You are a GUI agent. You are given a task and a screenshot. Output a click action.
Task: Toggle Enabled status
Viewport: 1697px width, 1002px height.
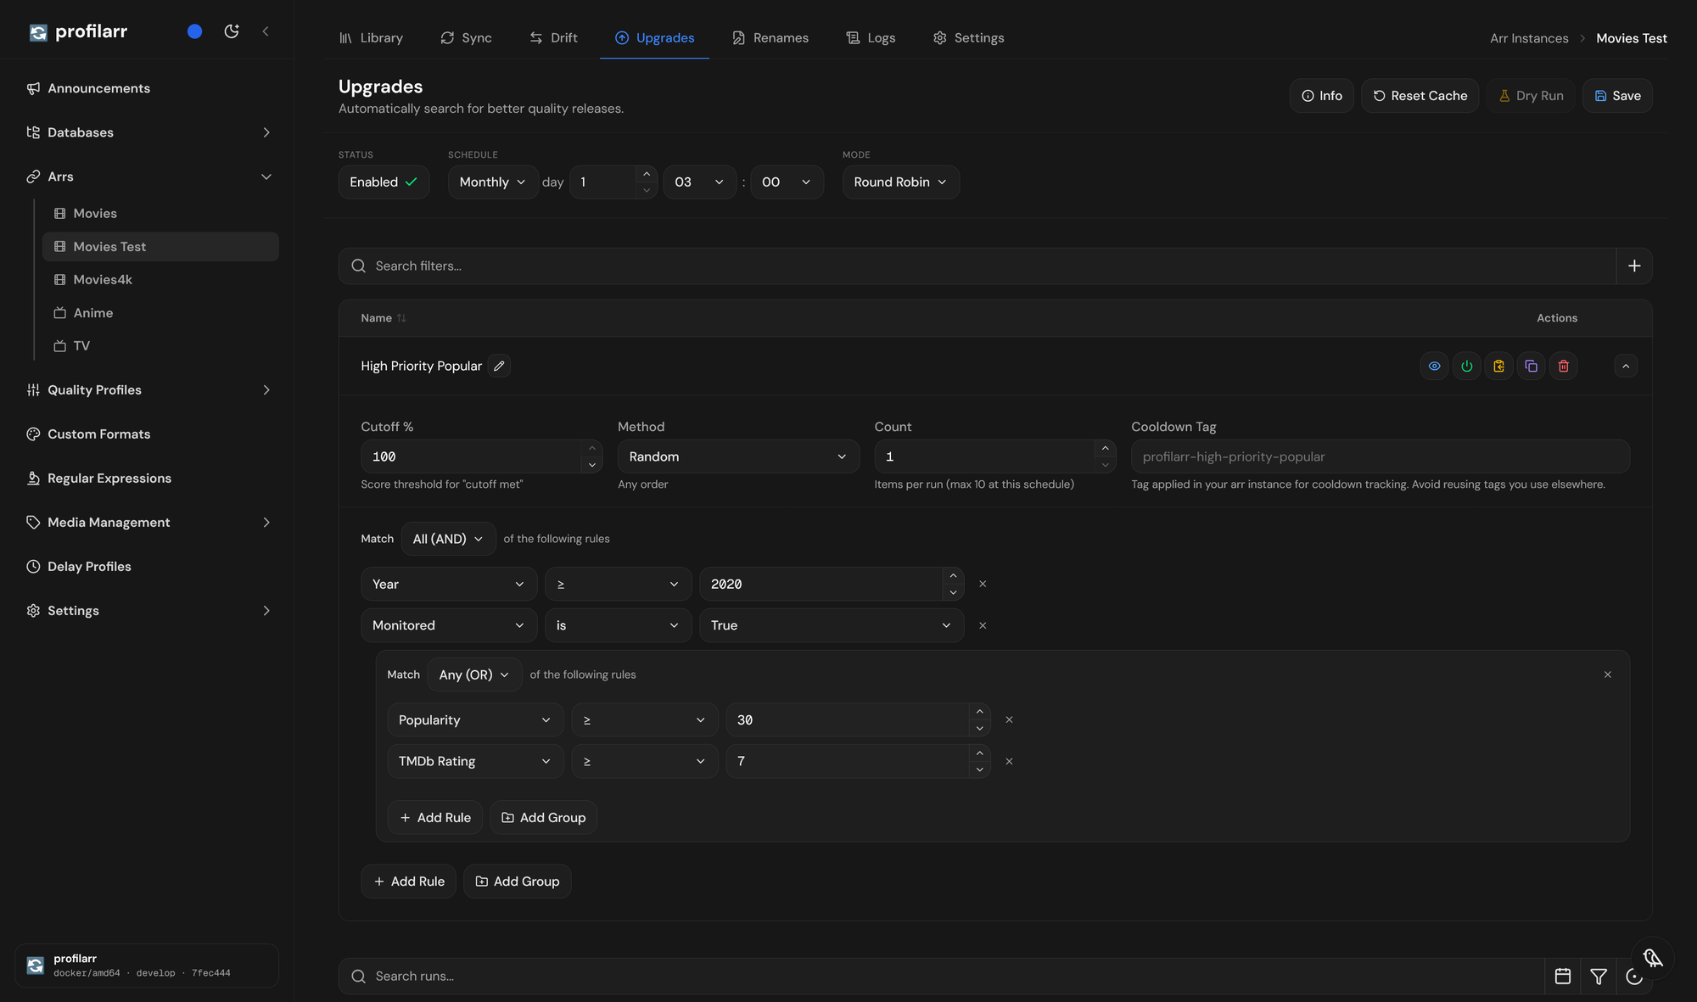384,182
